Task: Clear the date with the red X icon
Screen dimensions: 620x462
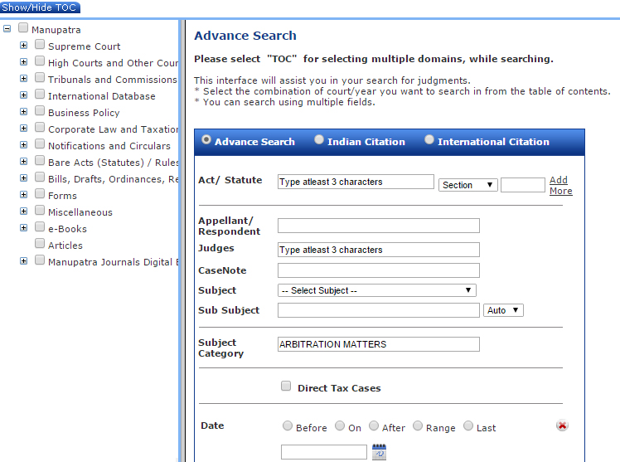Action: coord(562,426)
